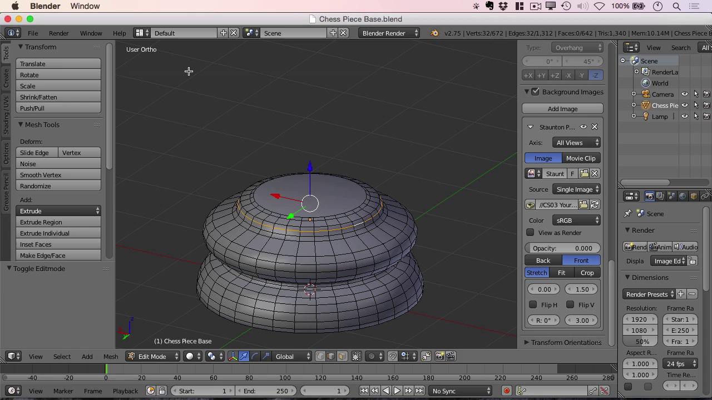This screenshot has width=712, height=400.
Task: Open Color sRGB dropdown
Action: pos(576,221)
